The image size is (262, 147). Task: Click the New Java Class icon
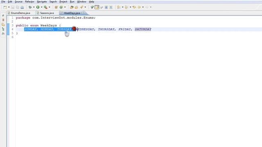pos(61,7)
